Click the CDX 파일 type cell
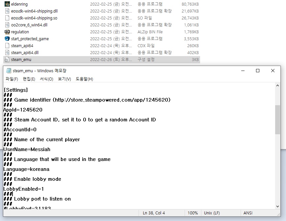286x221 pixels. 146,46
